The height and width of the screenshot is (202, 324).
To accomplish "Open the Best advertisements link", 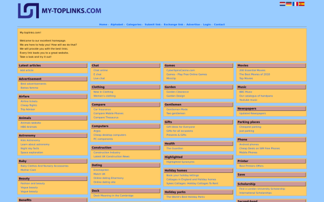I will tap(33, 83).
